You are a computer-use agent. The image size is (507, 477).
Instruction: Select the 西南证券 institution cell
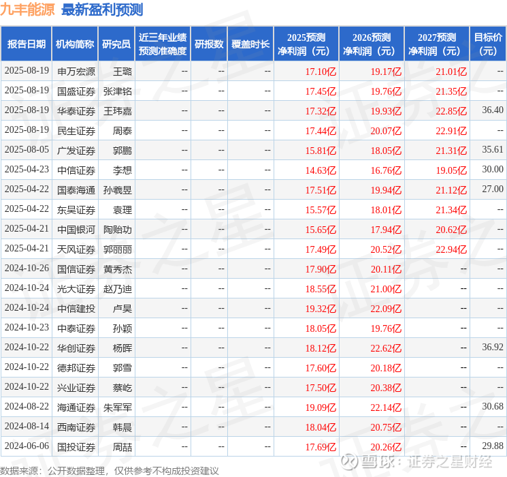pos(76,427)
